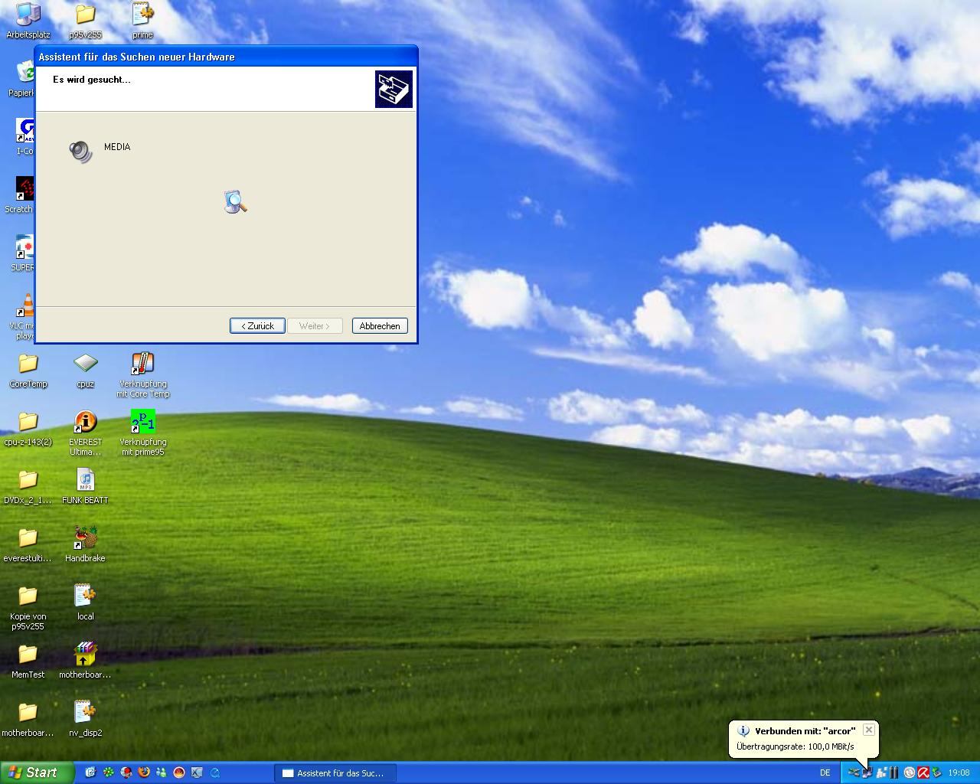Select the CoreTemp folder icon
The height and width of the screenshot is (784, 980).
pyautogui.click(x=28, y=371)
